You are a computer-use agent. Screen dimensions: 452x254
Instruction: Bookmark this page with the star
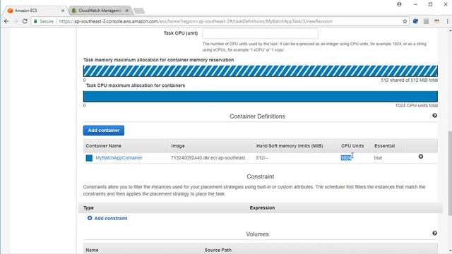[x=405, y=21]
